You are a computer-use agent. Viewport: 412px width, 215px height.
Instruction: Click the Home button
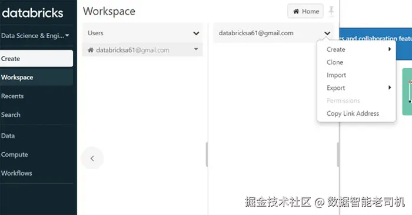click(x=305, y=11)
